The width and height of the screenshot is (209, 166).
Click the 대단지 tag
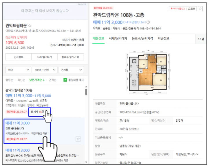pos(22,105)
